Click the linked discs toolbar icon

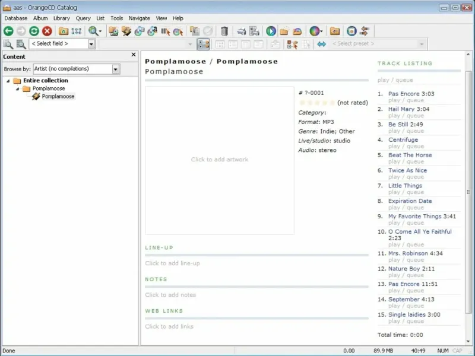(140, 31)
